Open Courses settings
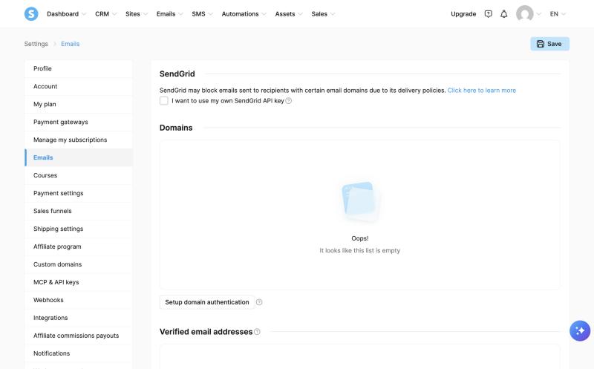Viewport: 594px width, 369px height. [79, 175]
